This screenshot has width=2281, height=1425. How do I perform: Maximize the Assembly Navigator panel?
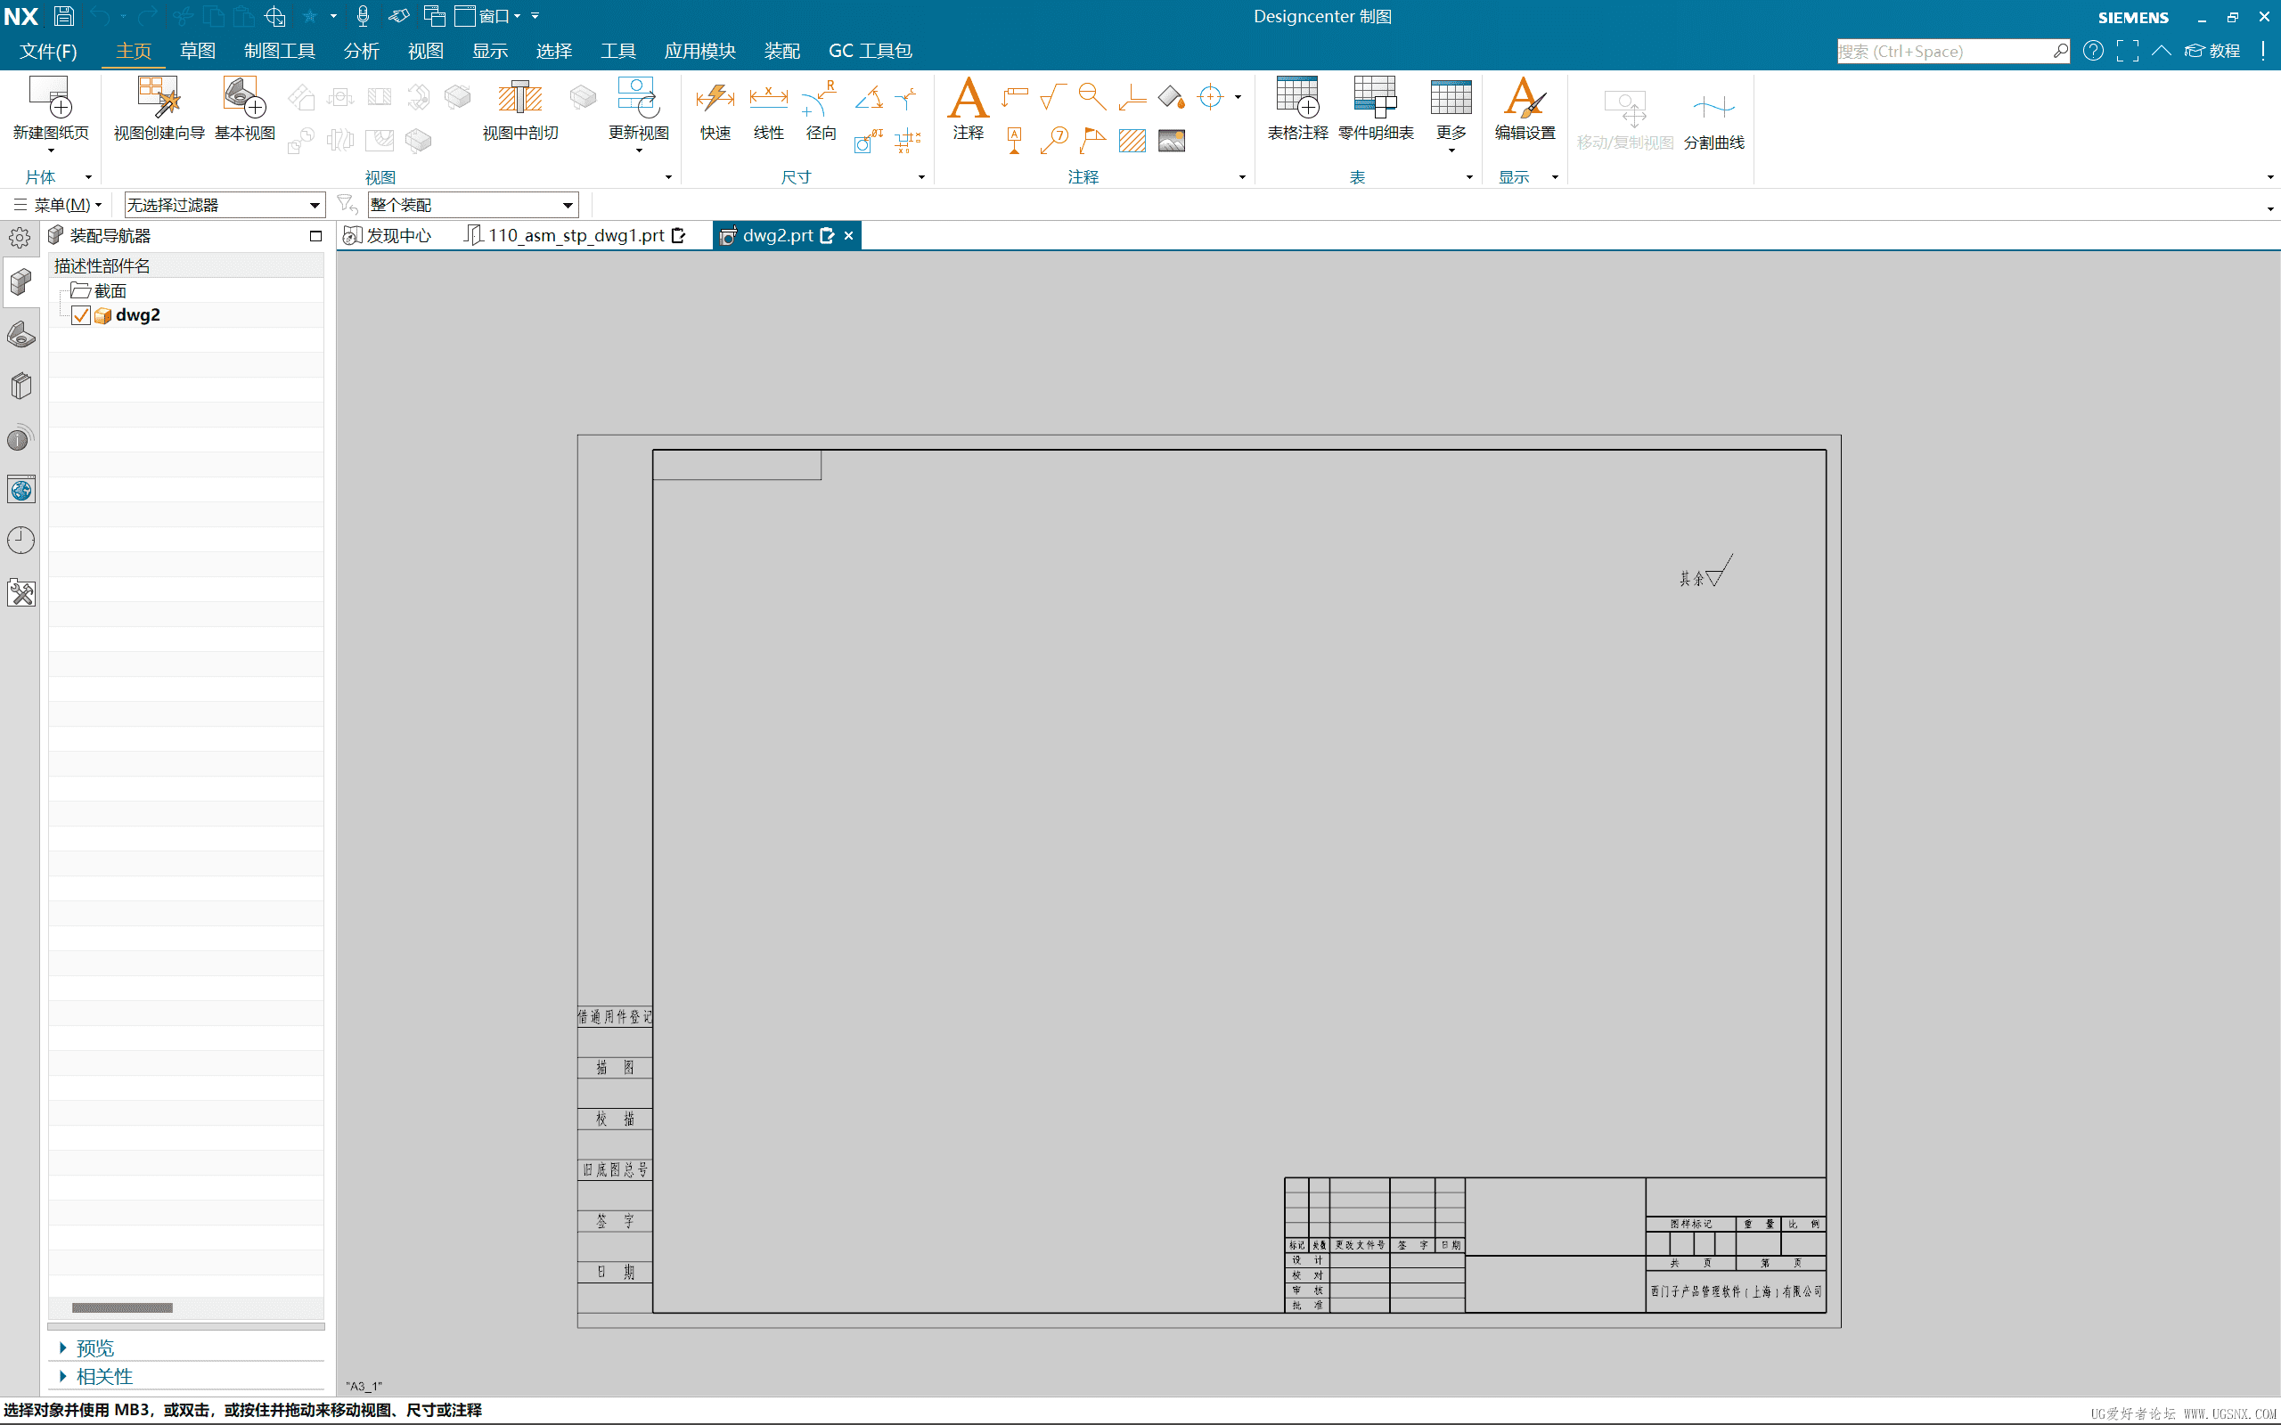tap(315, 236)
